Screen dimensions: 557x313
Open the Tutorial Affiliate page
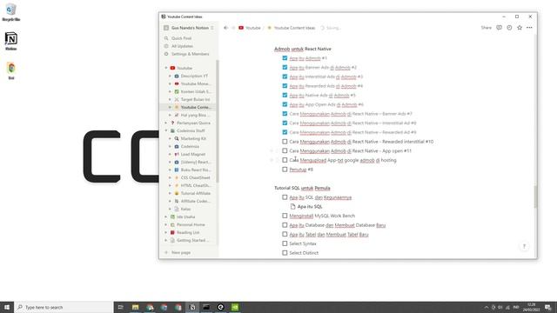[x=195, y=193]
